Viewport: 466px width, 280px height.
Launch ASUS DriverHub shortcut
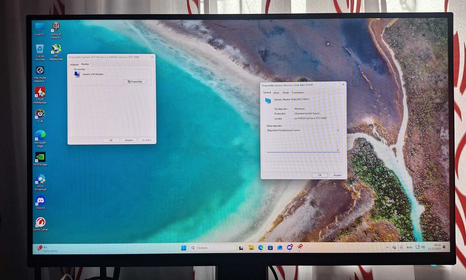coord(41,182)
